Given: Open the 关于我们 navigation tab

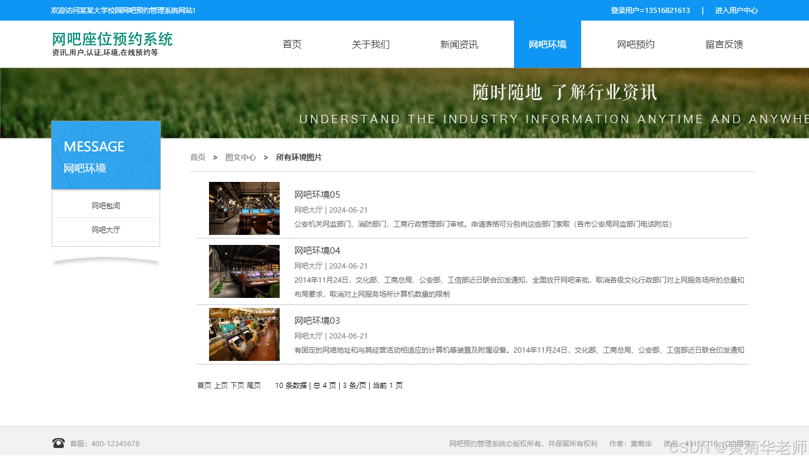Looking at the screenshot, I should 371,44.
